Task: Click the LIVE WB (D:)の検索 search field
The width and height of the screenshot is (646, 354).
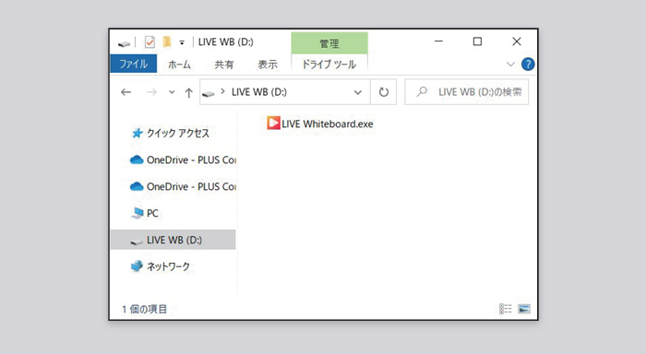Action: tap(467, 92)
